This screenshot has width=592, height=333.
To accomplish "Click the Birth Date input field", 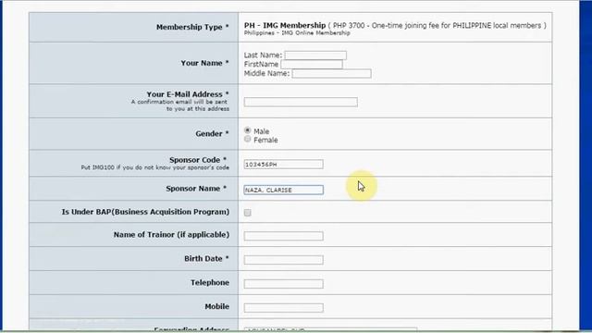I will [284, 260].
